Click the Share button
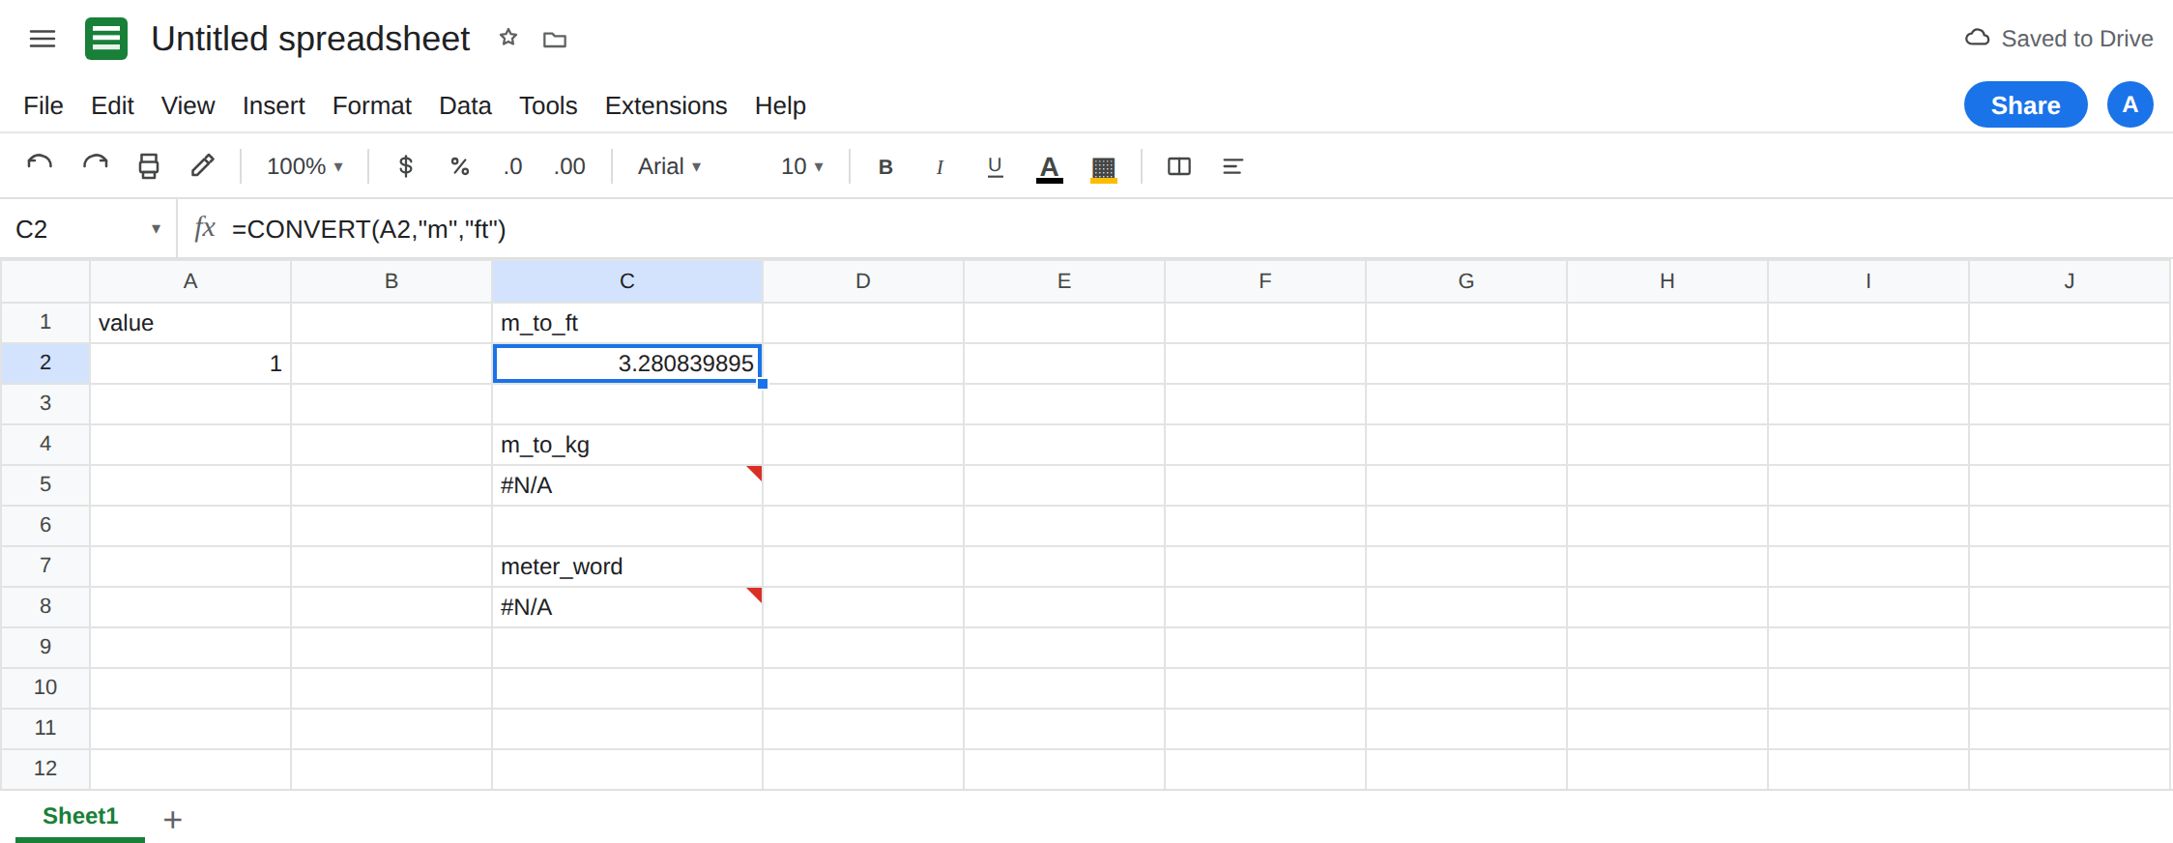Viewport: 2173px width, 843px height. [2026, 104]
